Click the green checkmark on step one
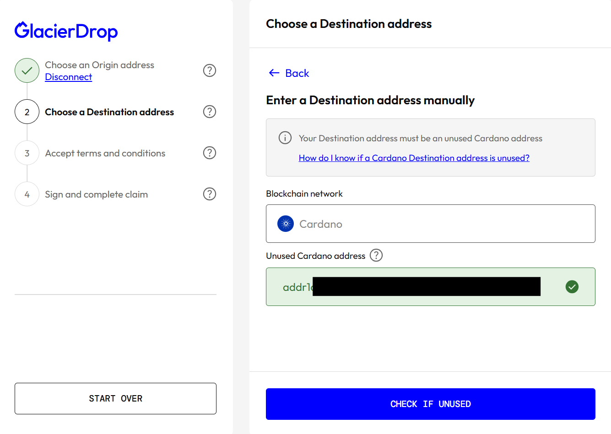 [x=27, y=70]
